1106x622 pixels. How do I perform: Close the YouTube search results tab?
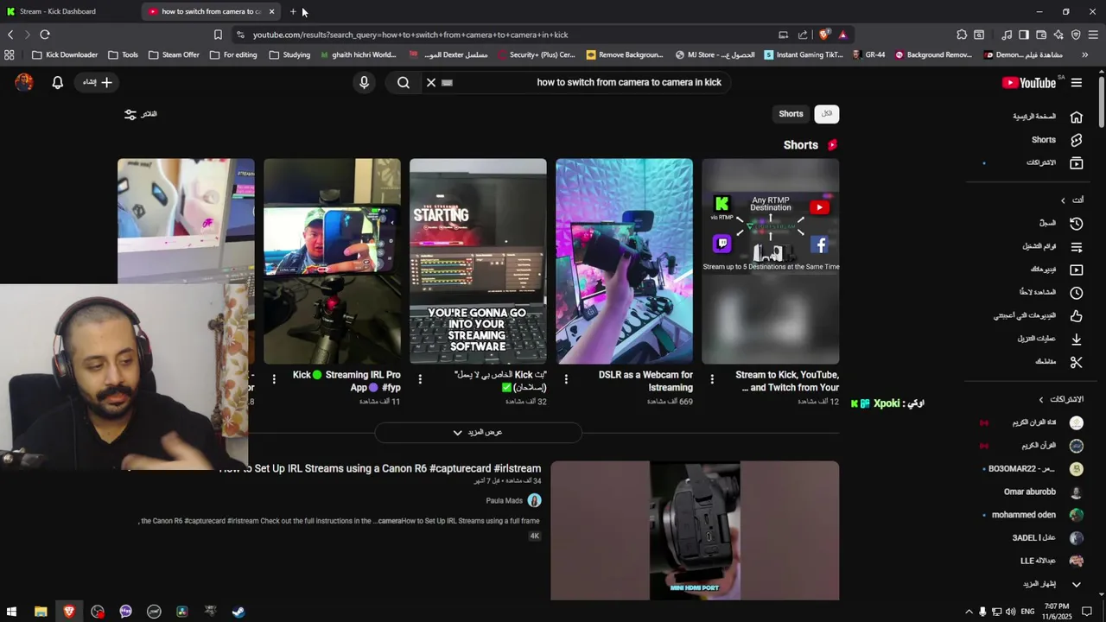(x=271, y=11)
